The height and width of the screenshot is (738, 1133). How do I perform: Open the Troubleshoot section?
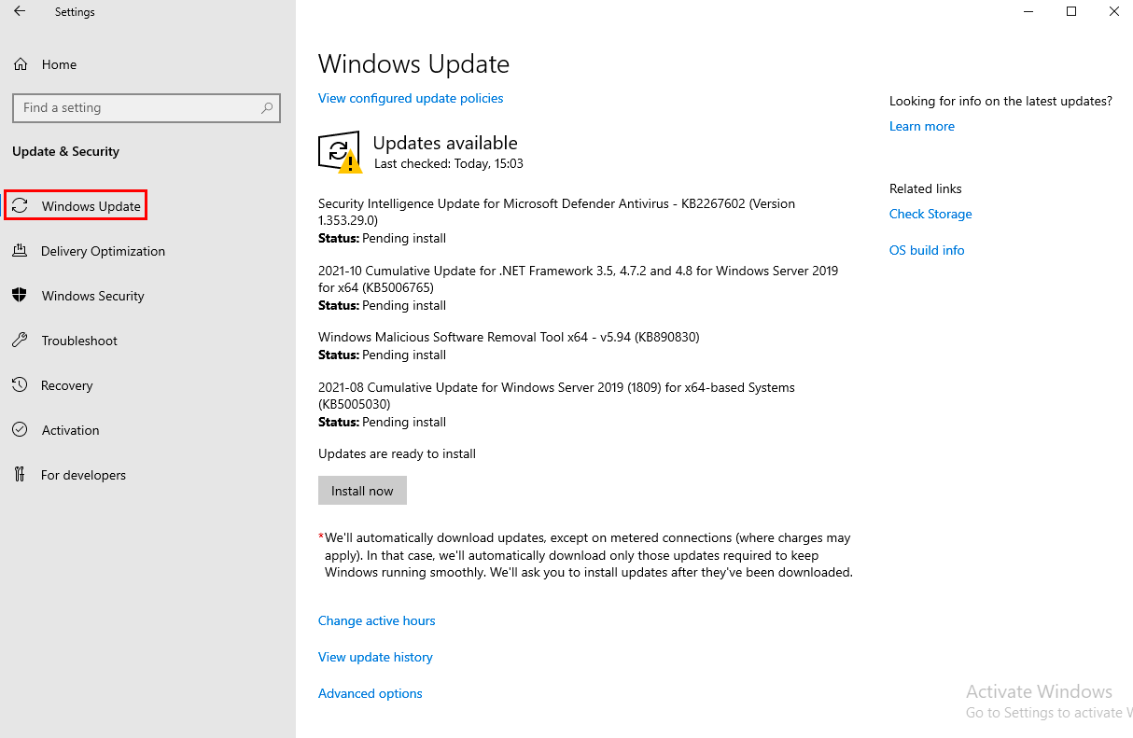[x=79, y=341]
